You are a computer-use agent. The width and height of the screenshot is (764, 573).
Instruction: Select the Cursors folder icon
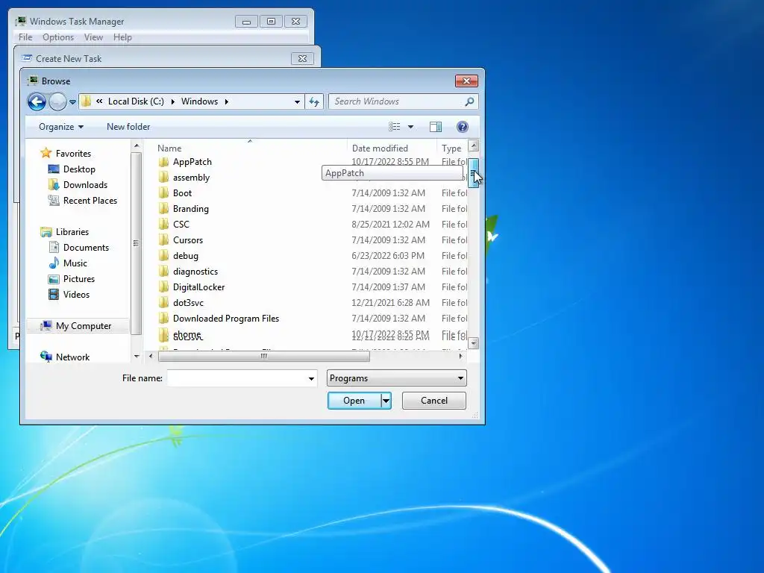(163, 239)
